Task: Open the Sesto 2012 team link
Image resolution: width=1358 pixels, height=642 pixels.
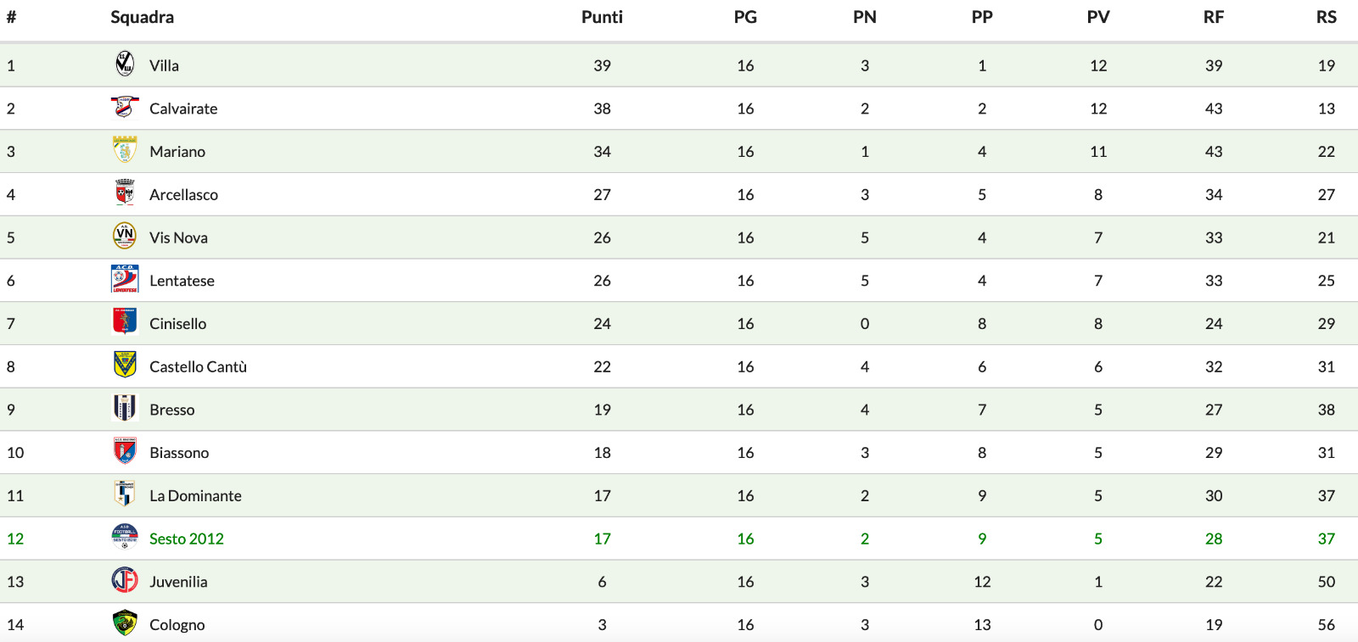Action: [187, 539]
